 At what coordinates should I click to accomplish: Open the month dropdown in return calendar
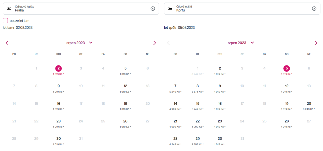click(252, 43)
